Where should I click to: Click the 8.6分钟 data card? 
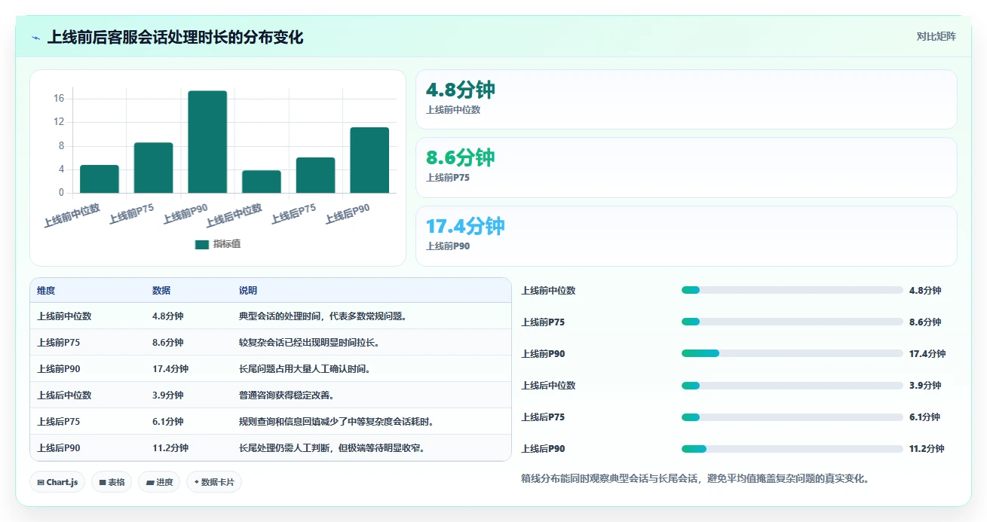[x=686, y=168]
